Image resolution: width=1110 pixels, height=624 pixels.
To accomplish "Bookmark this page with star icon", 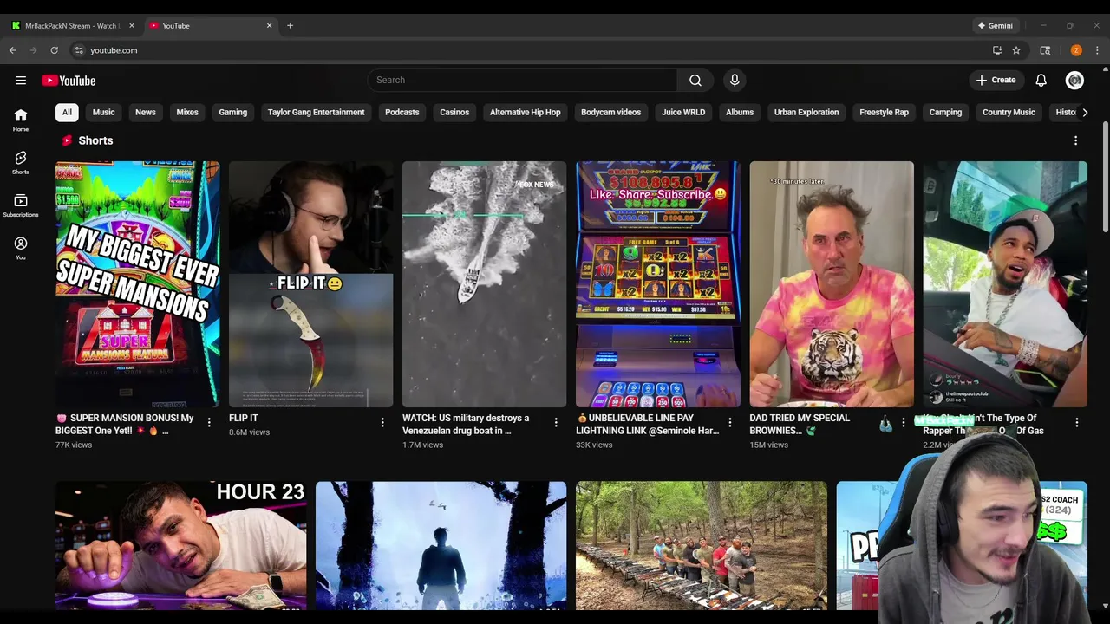I will [x=1016, y=50].
